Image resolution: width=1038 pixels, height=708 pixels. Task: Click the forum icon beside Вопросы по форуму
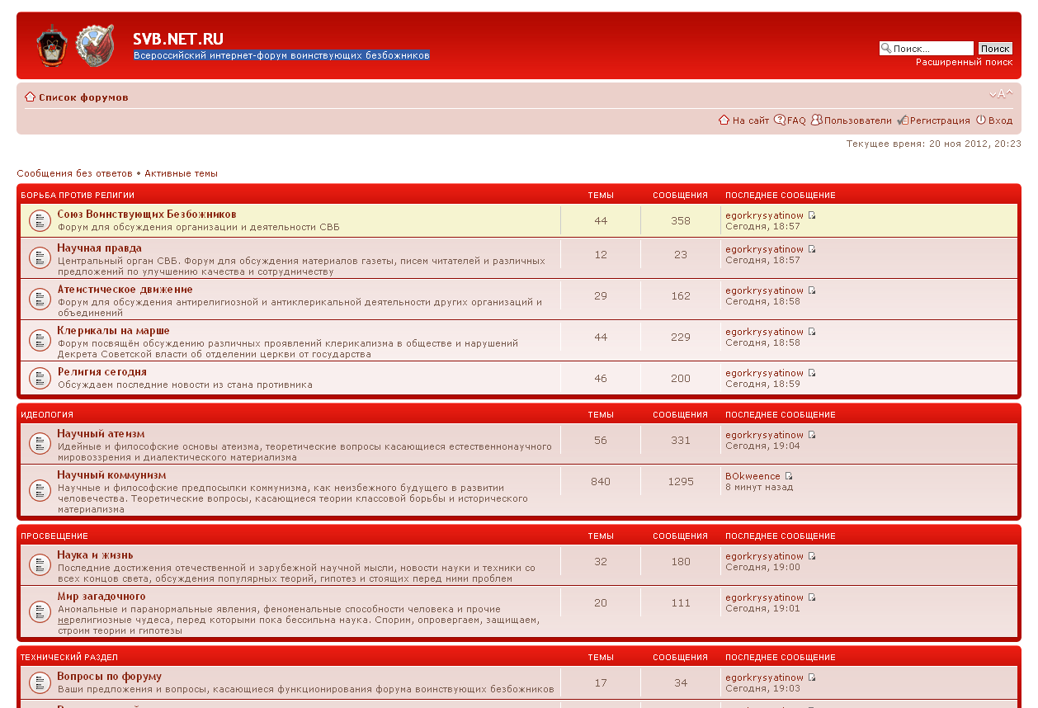tap(40, 682)
